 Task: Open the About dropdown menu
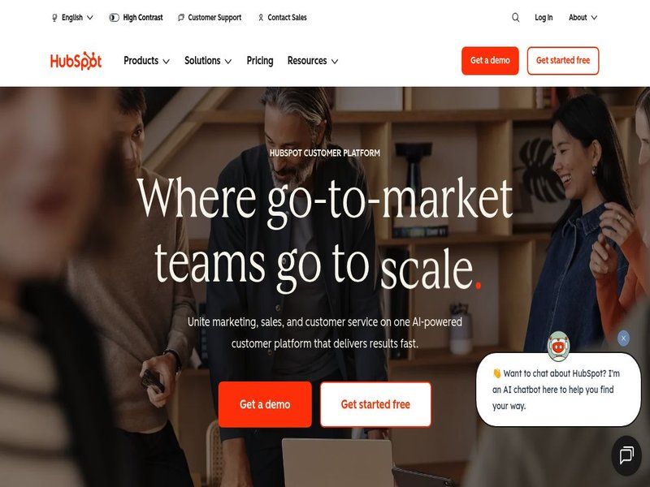pos(583,17)
